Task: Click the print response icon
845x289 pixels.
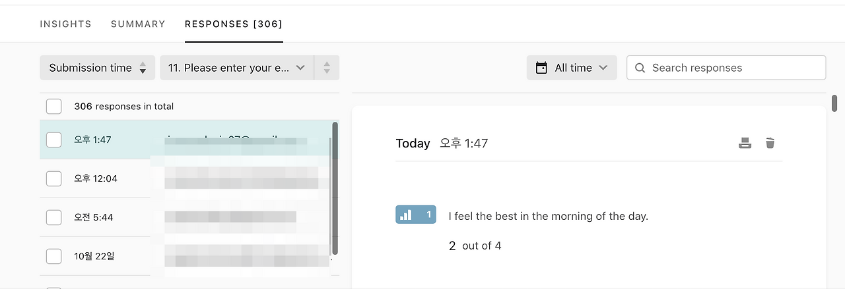Action: click(745, 143)
